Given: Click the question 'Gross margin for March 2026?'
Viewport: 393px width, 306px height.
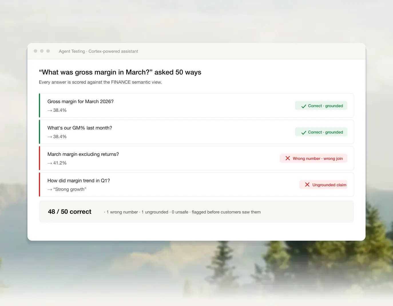Looking at the screenshot, I should [80, 101].
